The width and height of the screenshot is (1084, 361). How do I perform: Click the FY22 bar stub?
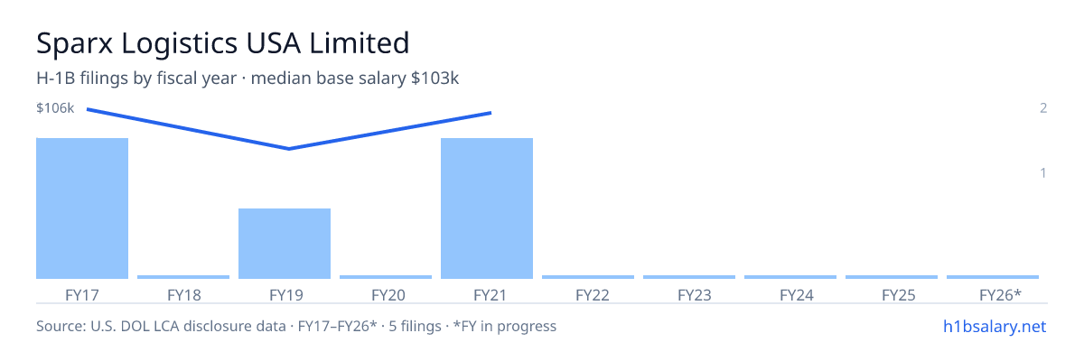click(x=588, y=277)
